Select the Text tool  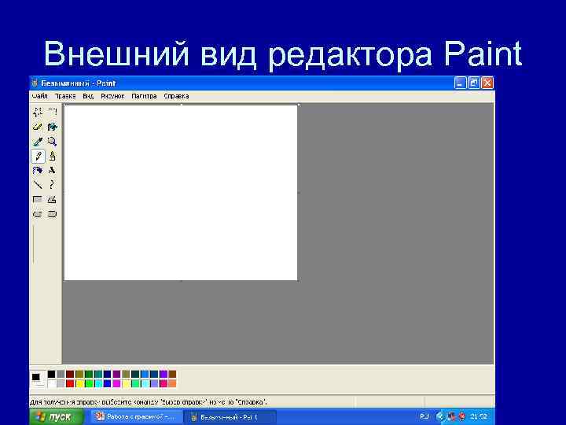click(53, 171)
